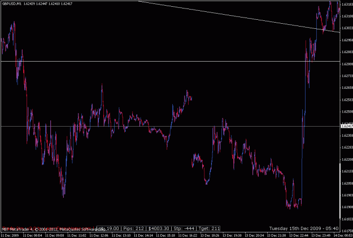Click the Stp: -444 value

click(x=184, y=228)
